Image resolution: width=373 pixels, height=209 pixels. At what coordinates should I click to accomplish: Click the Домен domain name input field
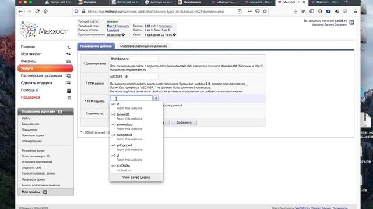click(134, 59)
